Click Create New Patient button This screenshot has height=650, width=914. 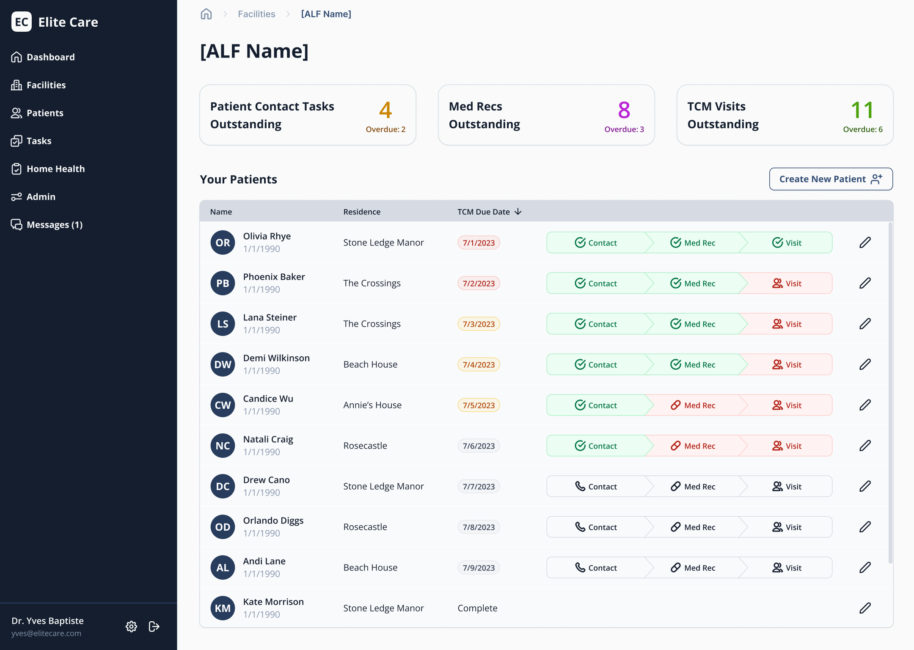(831, 179)
